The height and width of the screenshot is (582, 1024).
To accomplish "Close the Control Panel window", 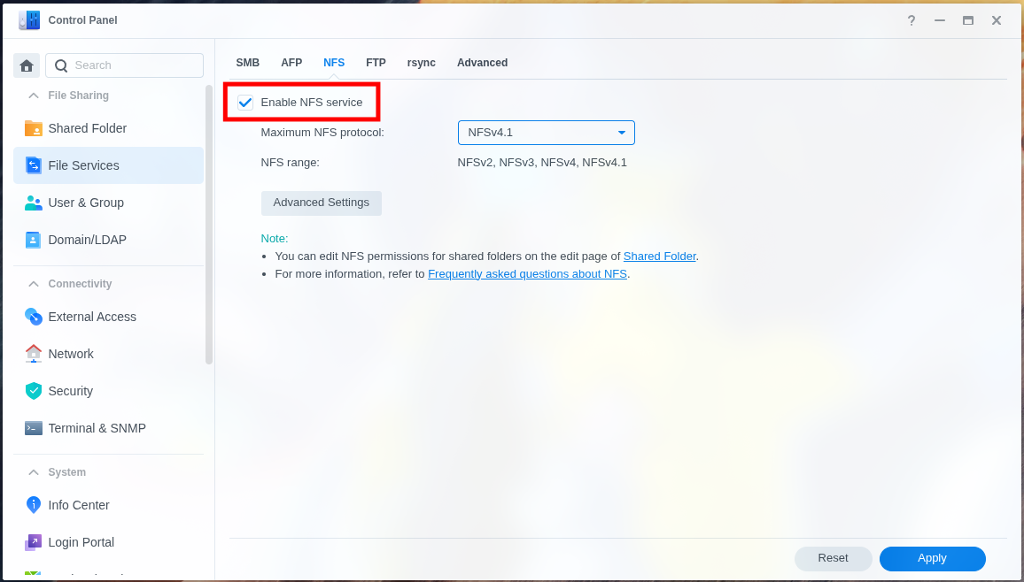I will coord(997,21).
